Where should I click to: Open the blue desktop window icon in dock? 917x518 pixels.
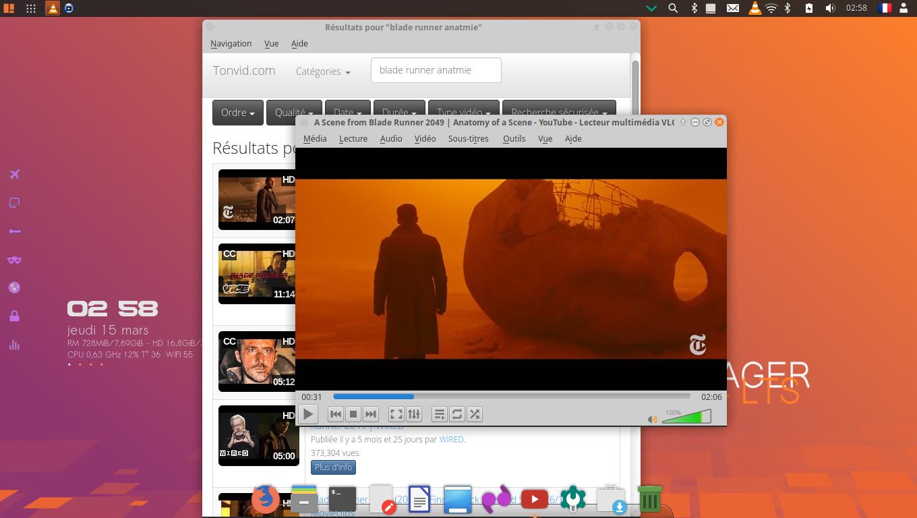(457, 500)
